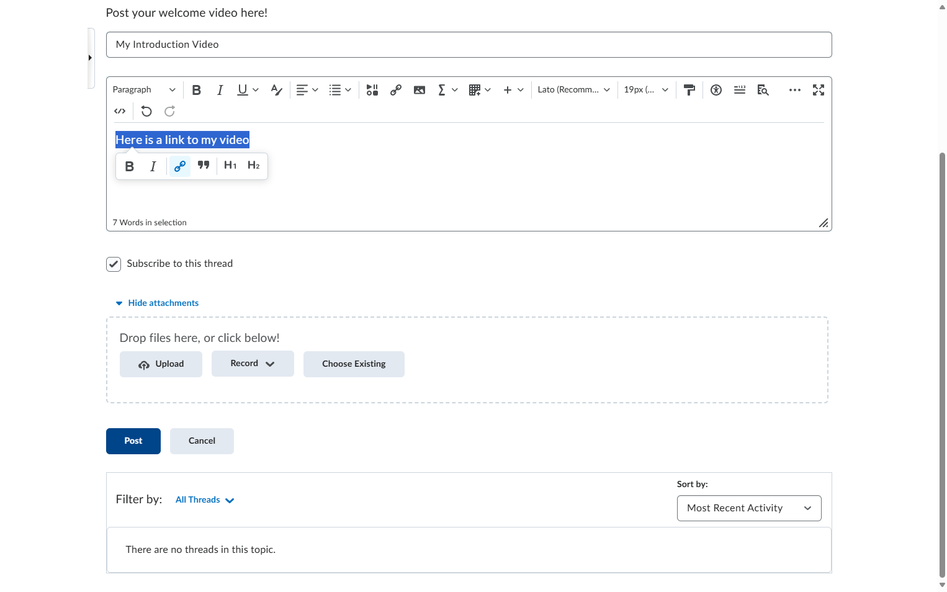947x592 pixels.
Task: Toggle blockquote in the floating toolbar
Action: click(204, 165)
